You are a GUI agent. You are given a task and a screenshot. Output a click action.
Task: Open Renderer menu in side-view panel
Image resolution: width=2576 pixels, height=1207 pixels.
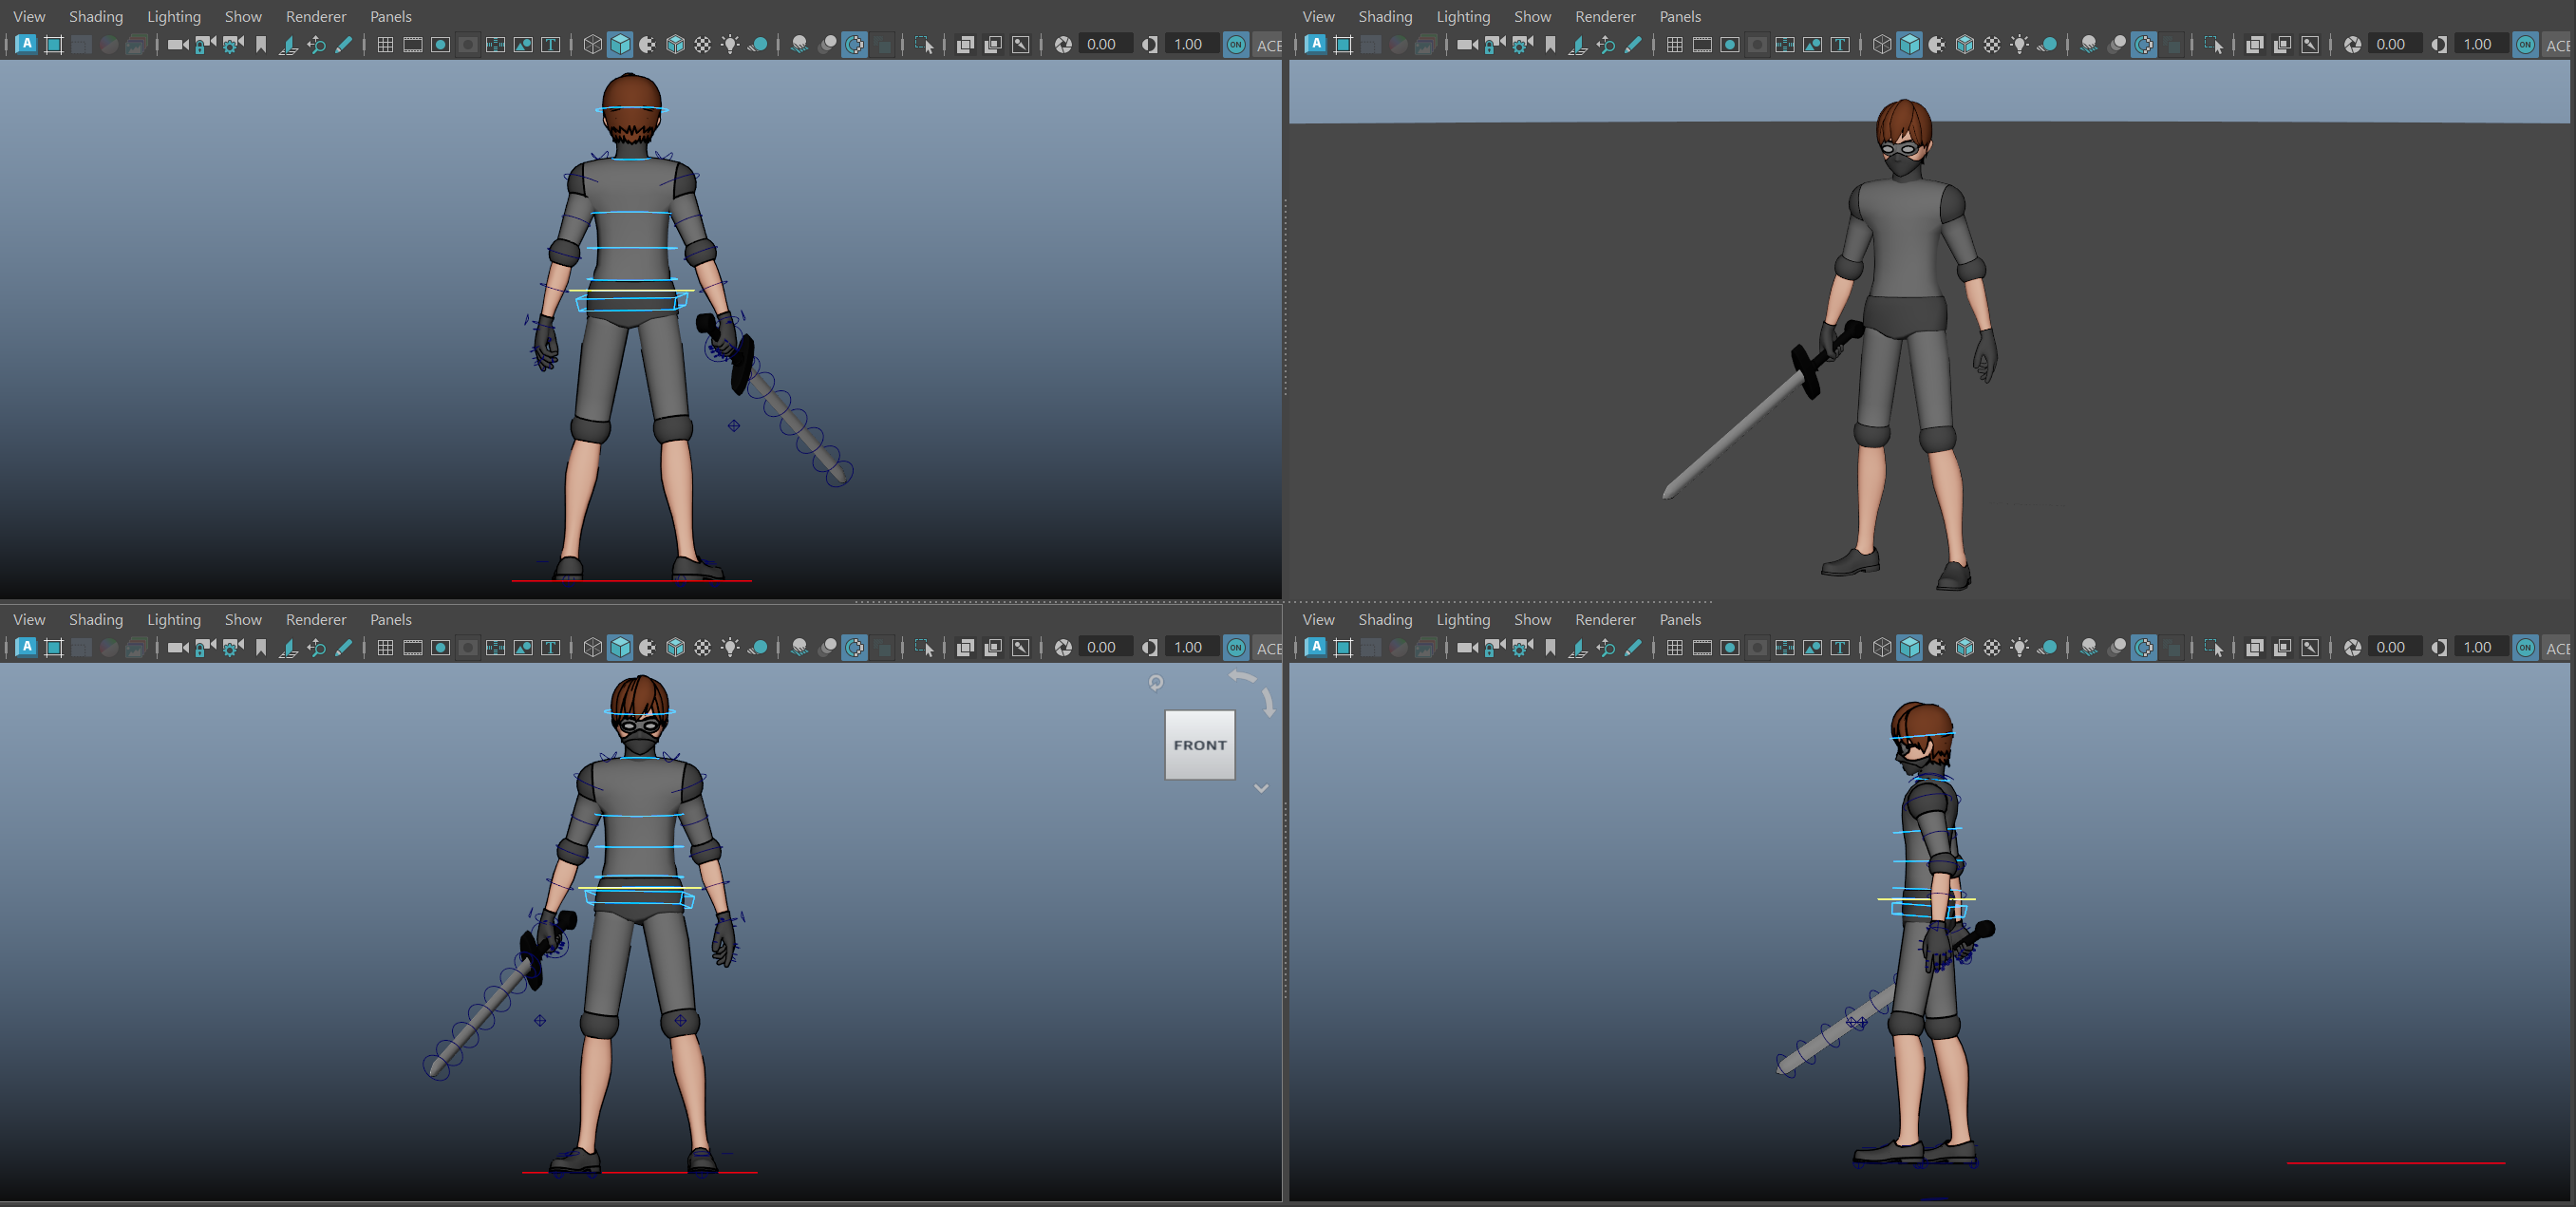point(1605,620)
